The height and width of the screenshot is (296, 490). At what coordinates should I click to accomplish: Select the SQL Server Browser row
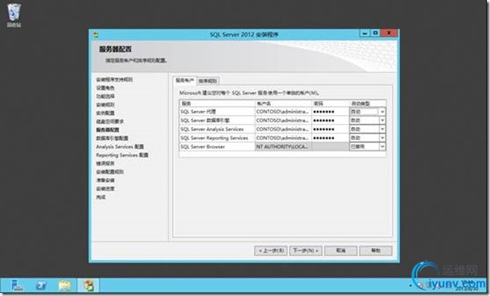tap(217, 147)
